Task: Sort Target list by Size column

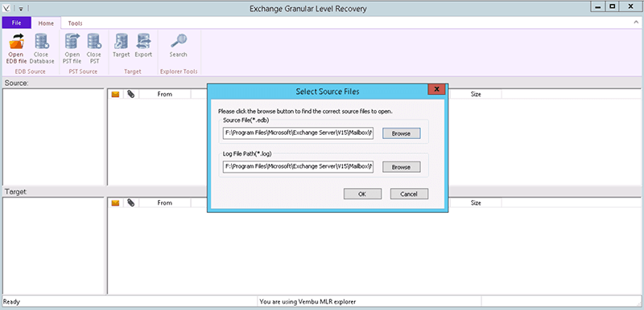Action: pos(476,202)
